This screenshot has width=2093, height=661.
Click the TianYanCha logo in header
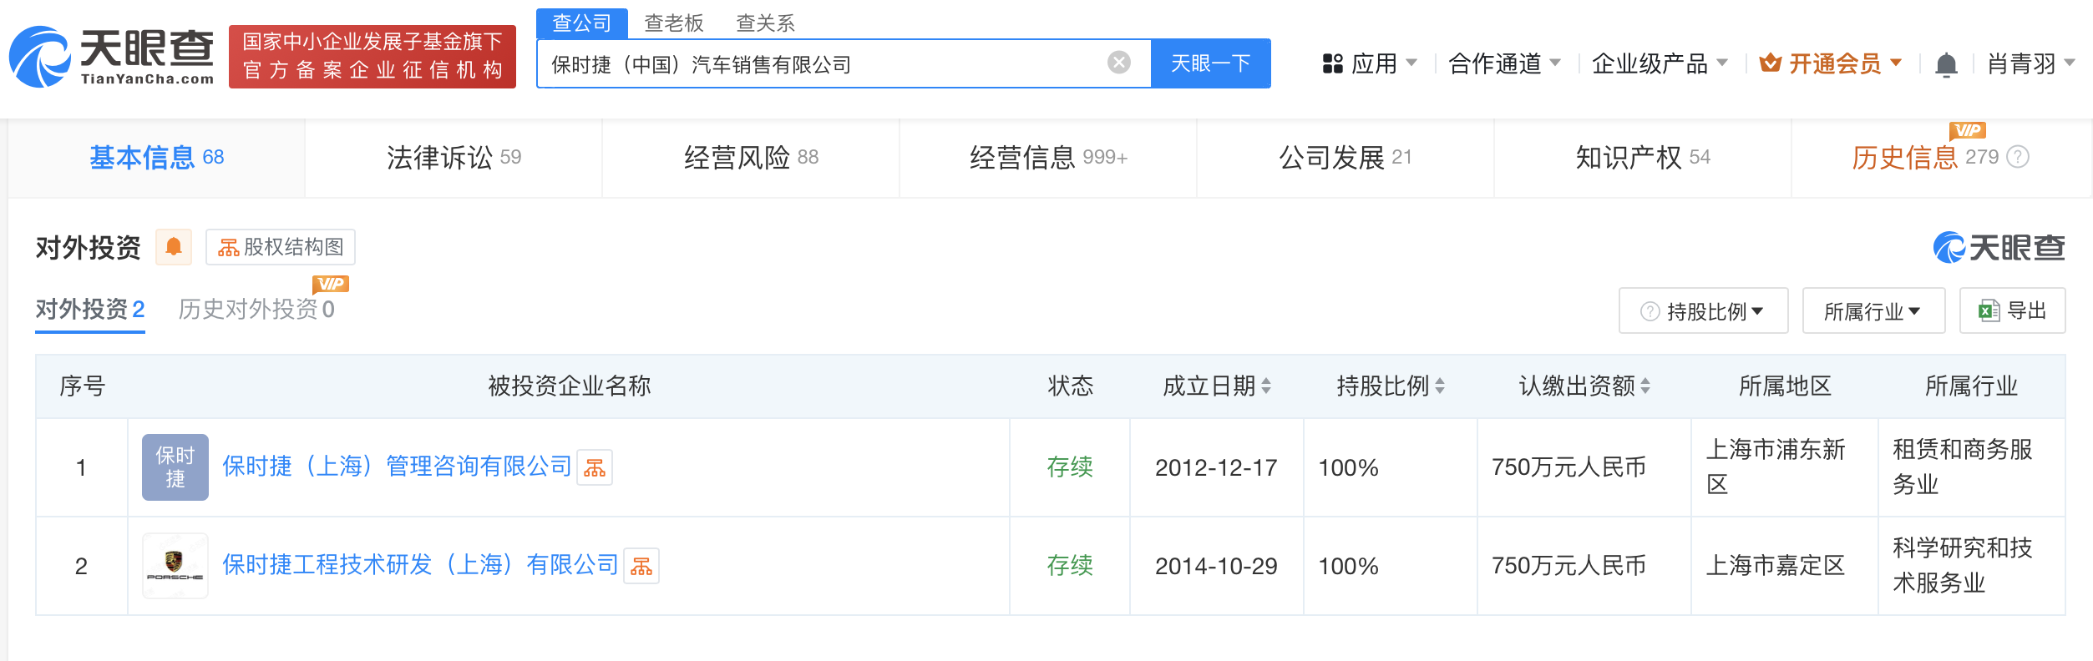pos(112,57)
